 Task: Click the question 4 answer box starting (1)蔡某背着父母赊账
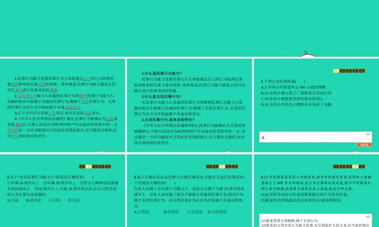coord(315,221)
